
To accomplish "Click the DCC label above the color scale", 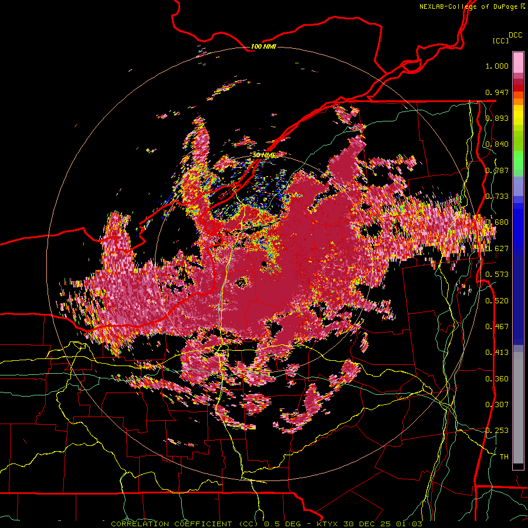I will (516, 35).
